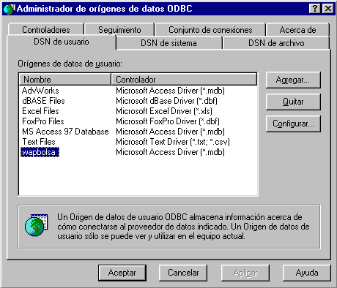This screenshot has width=337, height=288.
Task: Click the disabled Aplicar button
Action: (x=245, y=273)
